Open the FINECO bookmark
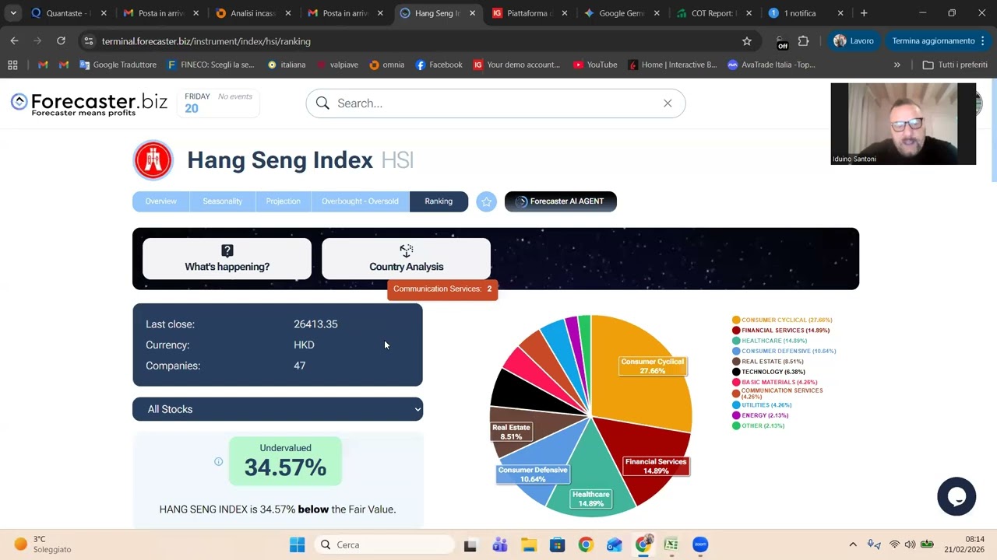Image resolution: width=997 pixels, height=560 pixels. 211,65
